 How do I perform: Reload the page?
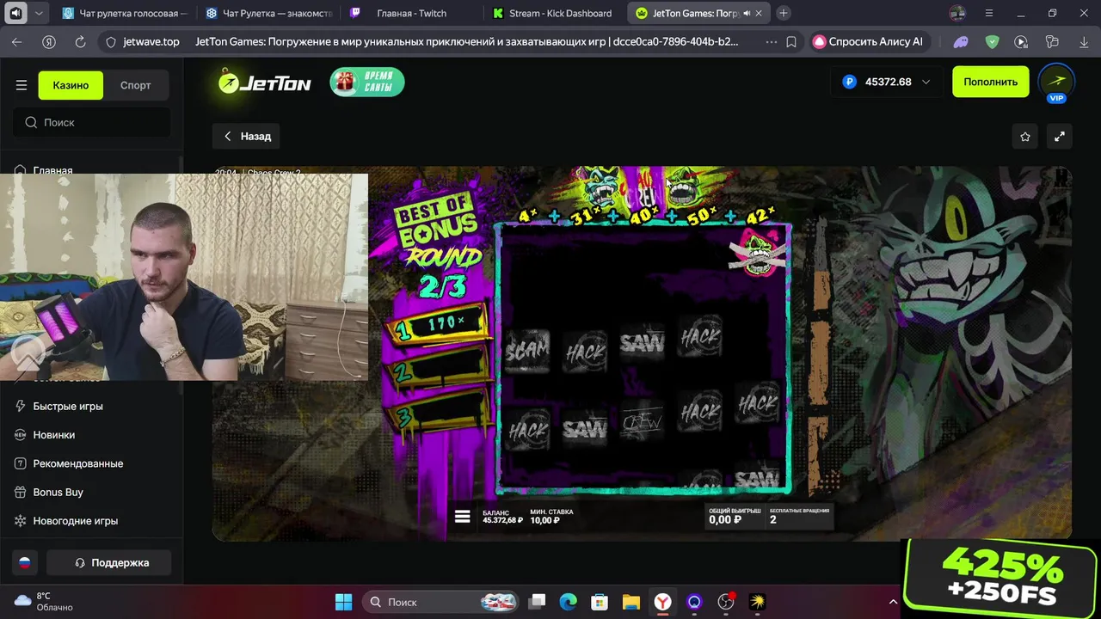pyautogui.click(x=80, y=41)
